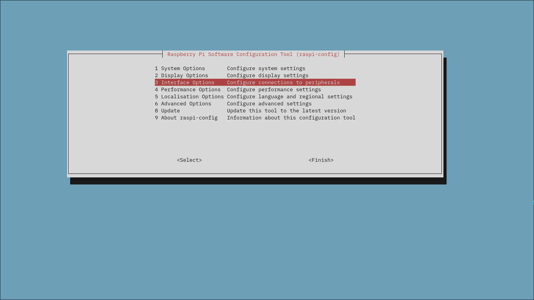The height and width of the screenshot is (300, 534).
Task: Pick the Advanced Options entry
Action: point(255,104)
